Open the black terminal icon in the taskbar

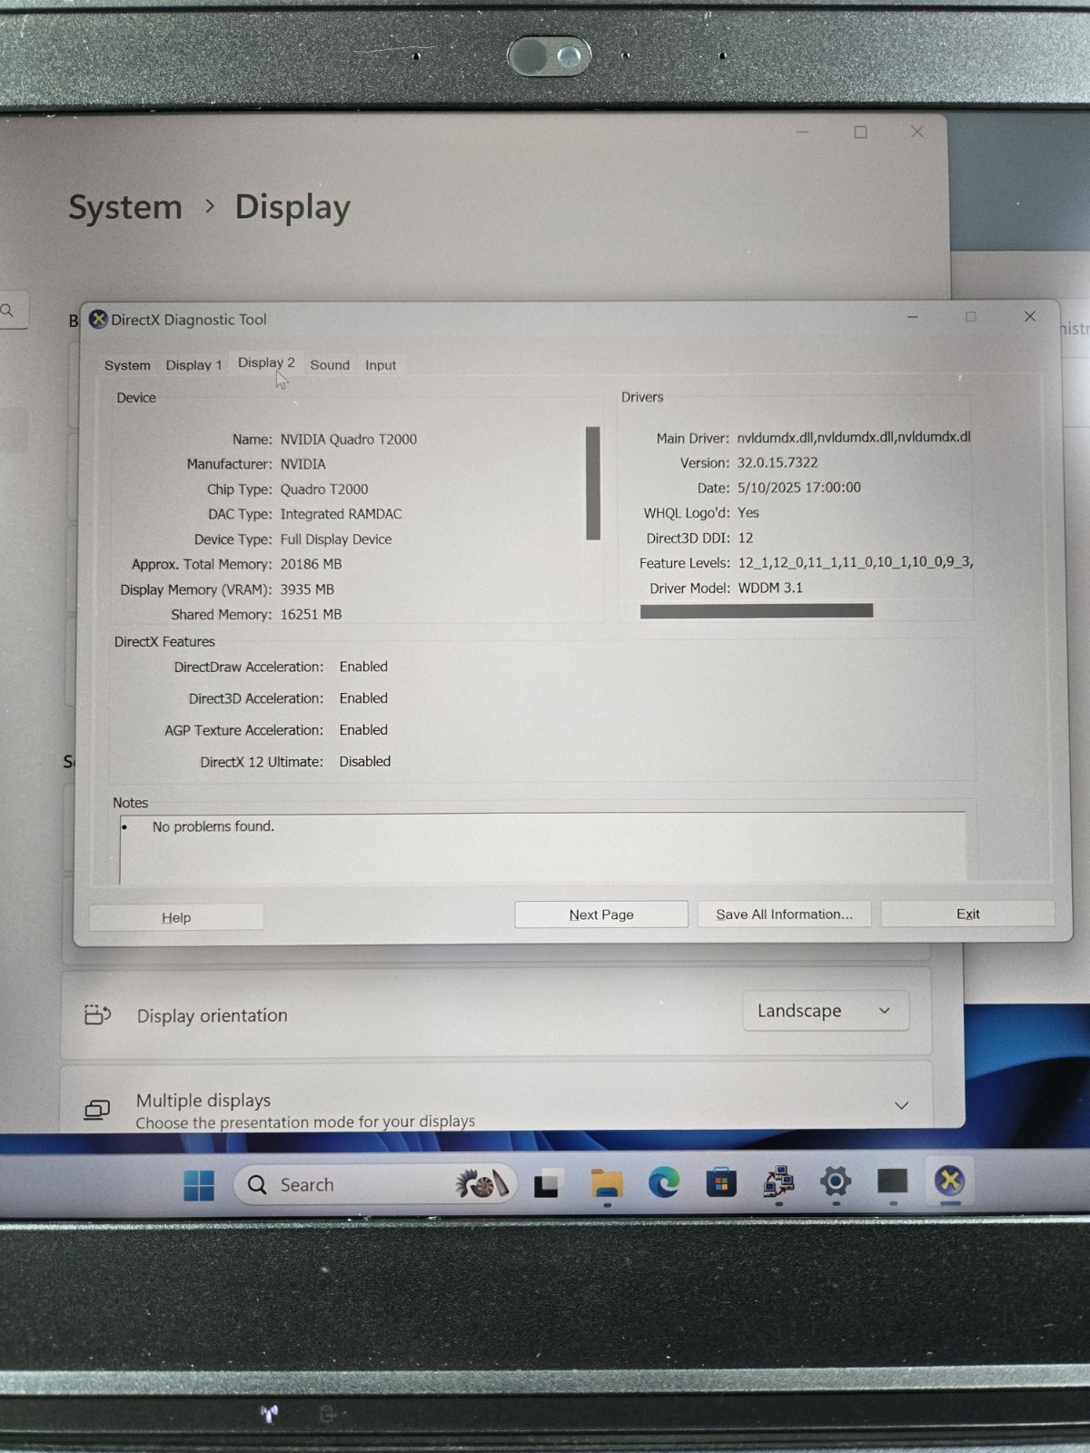click(892, 1181)
